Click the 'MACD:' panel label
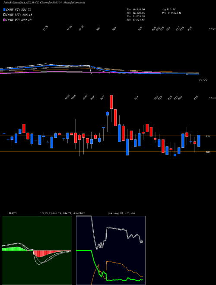Image resolution: width=216 pixels, height=285 pixels. click(13, 213)
